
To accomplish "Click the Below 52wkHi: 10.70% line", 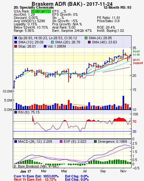I will (x=31, y=27).
